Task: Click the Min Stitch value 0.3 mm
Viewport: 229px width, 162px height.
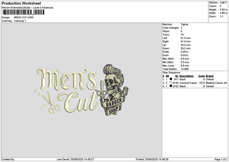Action: click(185, 62)
